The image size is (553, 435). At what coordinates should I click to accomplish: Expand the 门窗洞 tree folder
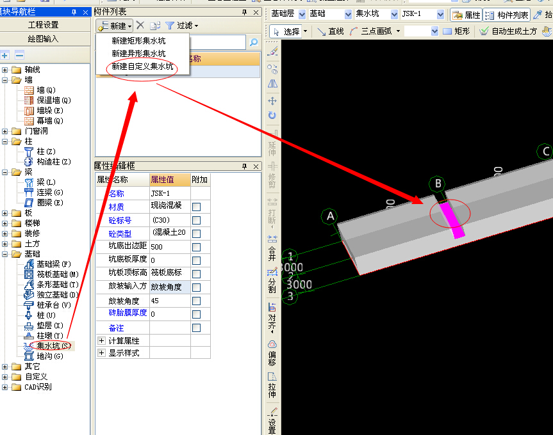[x=4, y=131]
